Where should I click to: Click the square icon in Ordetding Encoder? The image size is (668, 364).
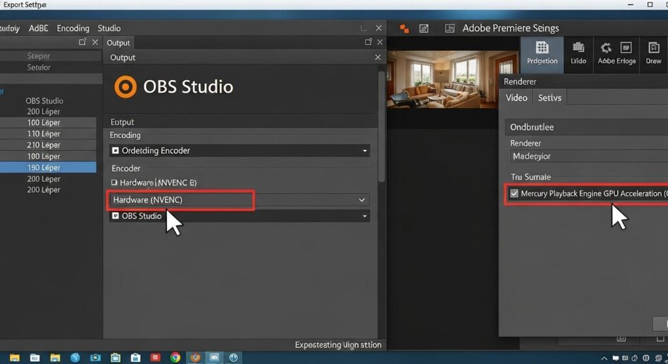115,150
